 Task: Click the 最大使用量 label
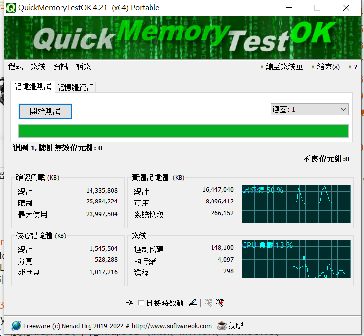coord(36,215)
